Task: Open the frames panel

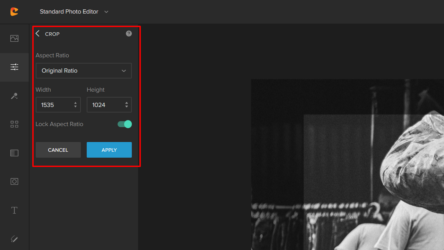Action: pos(14,153)
